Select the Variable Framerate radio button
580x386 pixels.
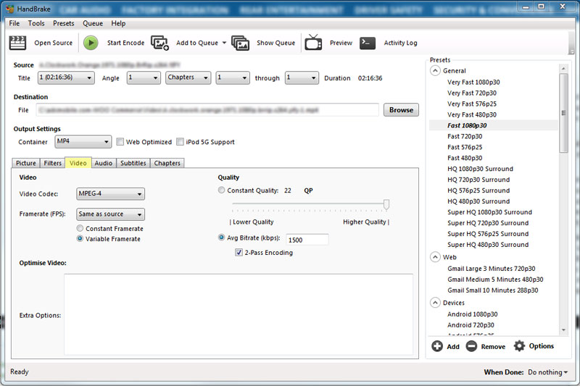[x=80, y=238]
